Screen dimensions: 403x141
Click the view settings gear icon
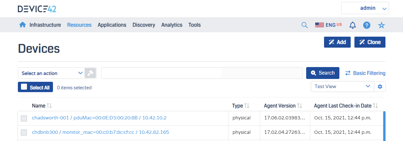click(380, 86)
